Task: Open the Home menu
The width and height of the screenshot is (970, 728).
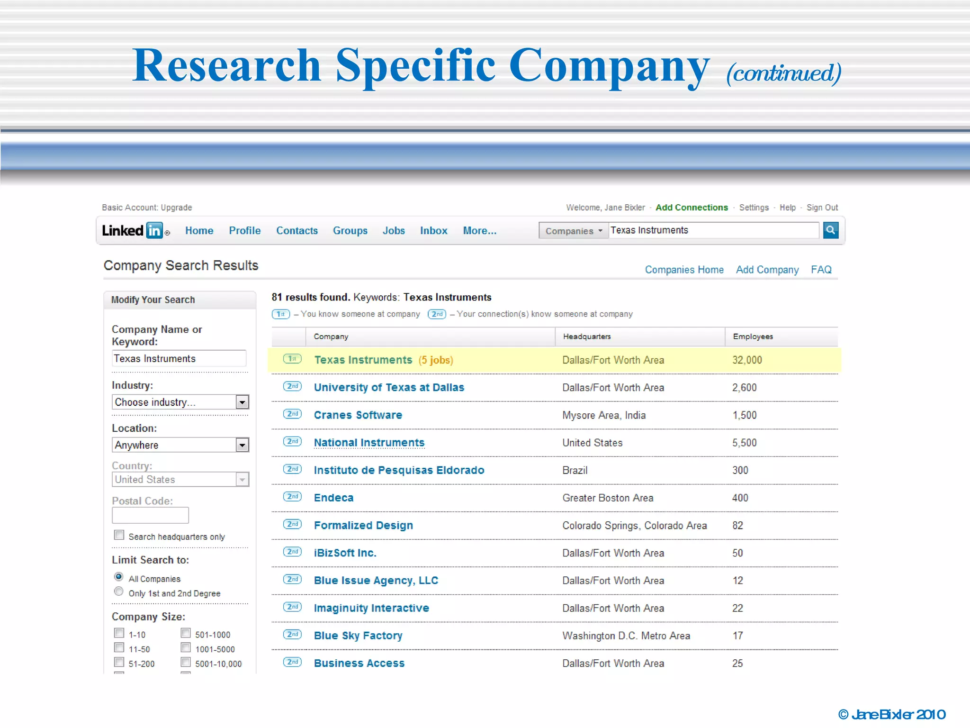Action: click(199, 230)
